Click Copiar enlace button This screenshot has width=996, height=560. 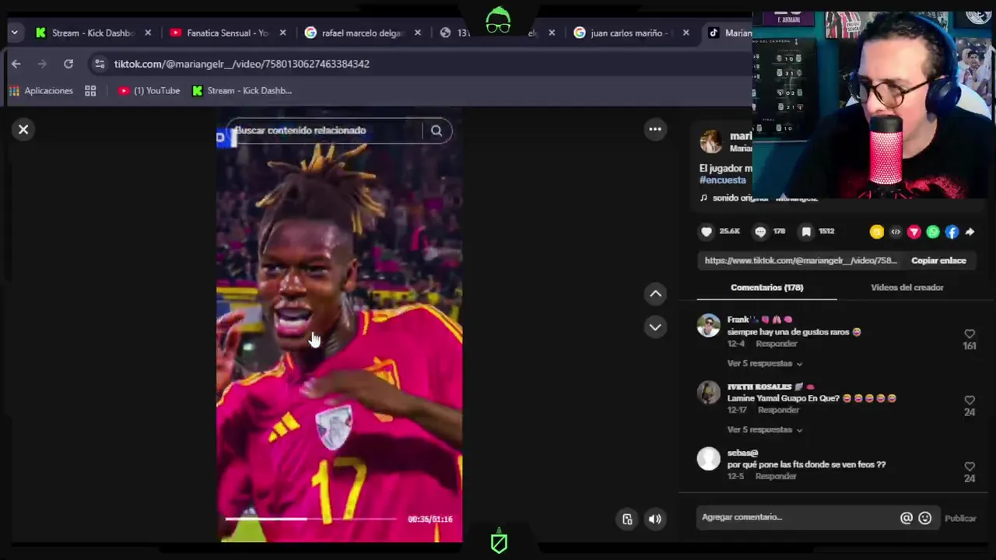click(x=938, y=261)
